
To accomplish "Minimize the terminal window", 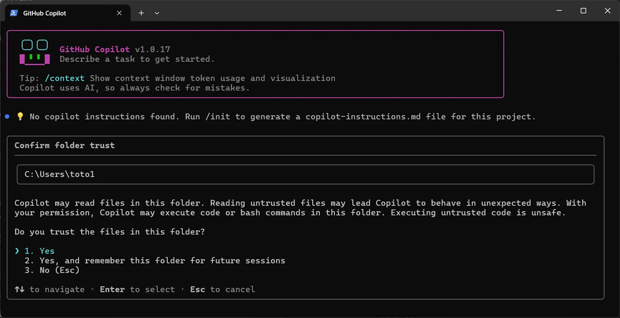I will click(x=559, y=11).
